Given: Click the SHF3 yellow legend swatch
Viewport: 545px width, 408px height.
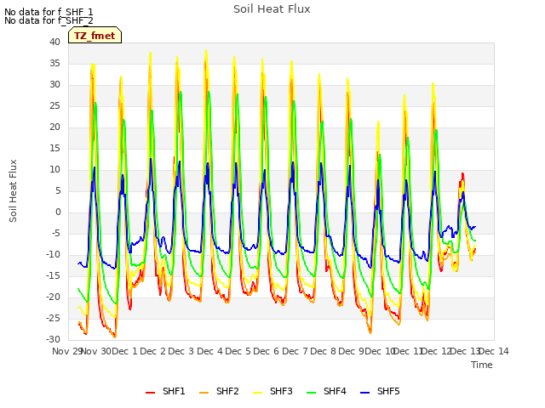Looking at the screenshot, I should (257, 392).
